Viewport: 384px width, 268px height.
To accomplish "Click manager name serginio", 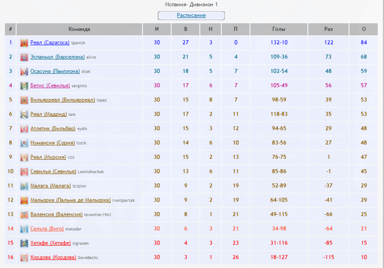I will point(79,86).
